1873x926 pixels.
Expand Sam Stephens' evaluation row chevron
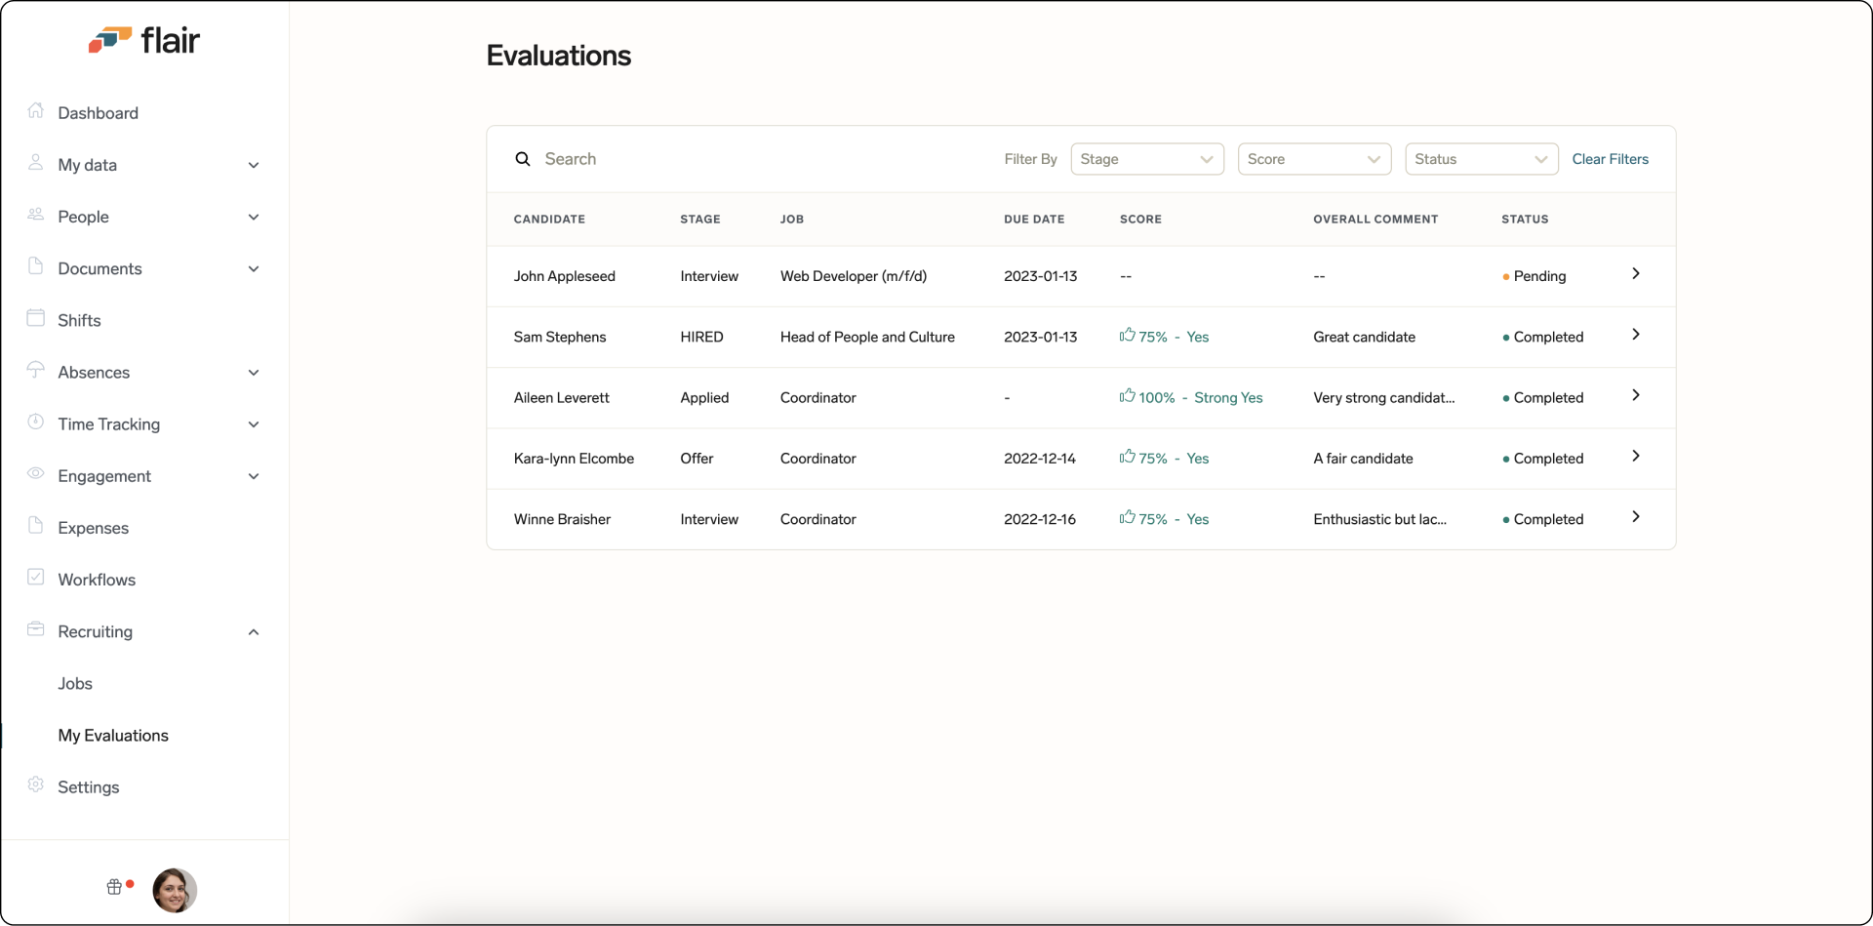pyautogui.click(x=1637, y=335)
